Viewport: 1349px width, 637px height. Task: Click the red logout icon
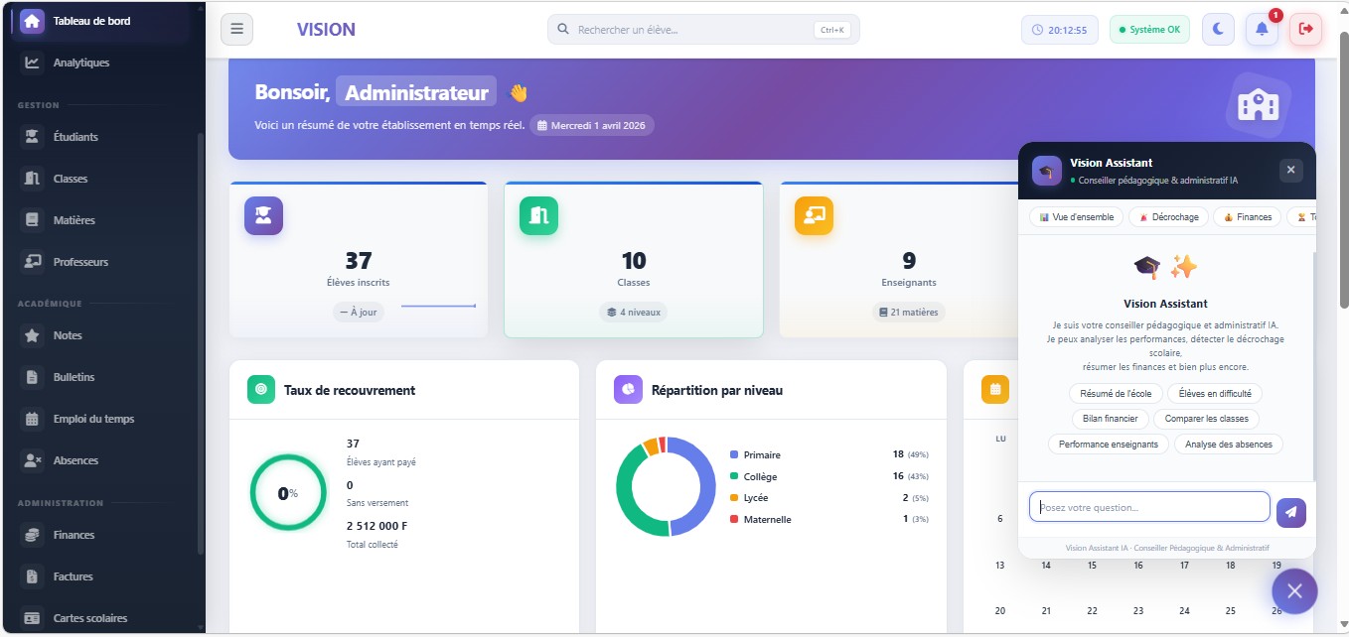click(1305, 30)
